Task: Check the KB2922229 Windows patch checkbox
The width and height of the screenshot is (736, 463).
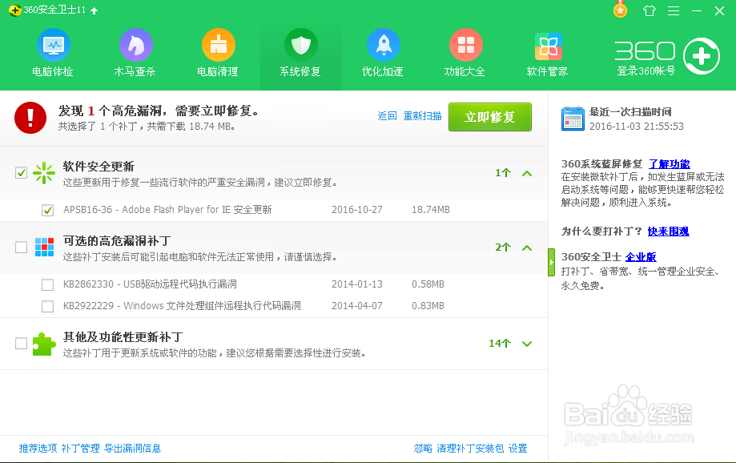Action: click(47, 306)
